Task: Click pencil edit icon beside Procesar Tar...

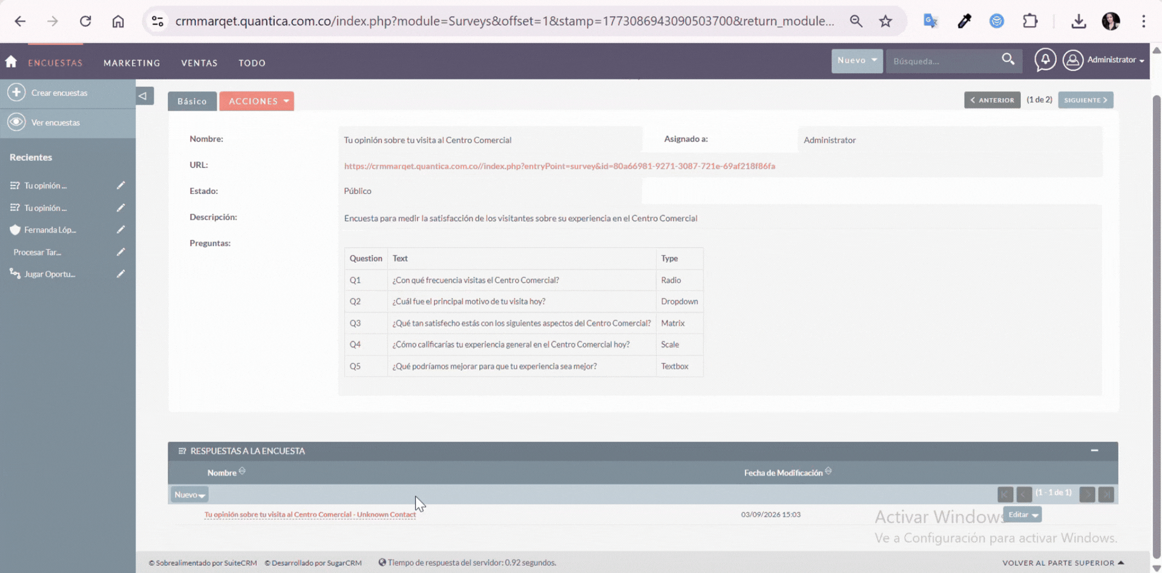Action: tap(120, 252)
